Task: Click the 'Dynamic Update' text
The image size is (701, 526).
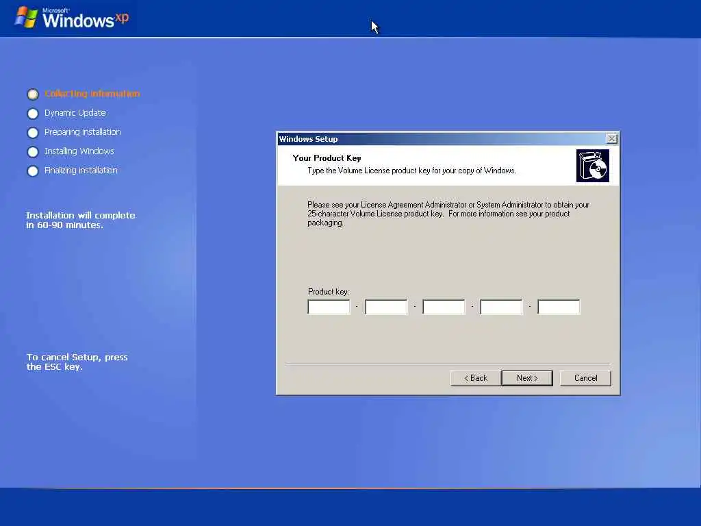Action: tap(75, 113)
